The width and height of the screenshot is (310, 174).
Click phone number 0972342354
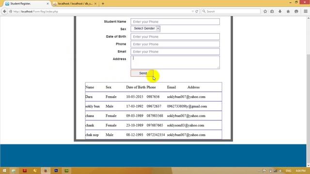pyautogui.click(x=155, y=135)
